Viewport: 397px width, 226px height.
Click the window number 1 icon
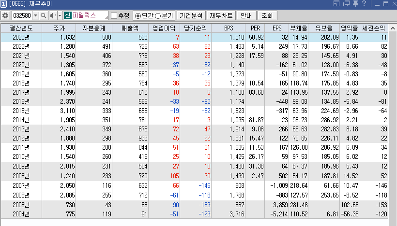tap(3, 4)
